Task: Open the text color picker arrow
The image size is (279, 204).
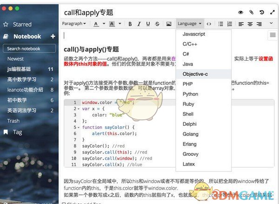Action: [104, 24]
